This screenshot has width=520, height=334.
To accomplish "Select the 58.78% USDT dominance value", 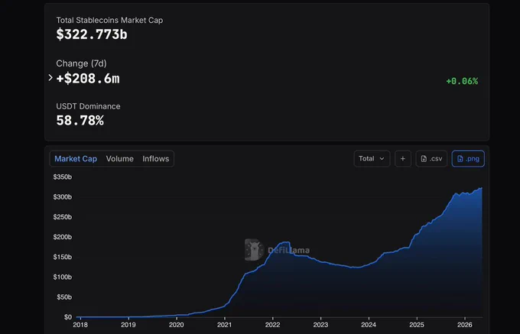I will point(80,121).
